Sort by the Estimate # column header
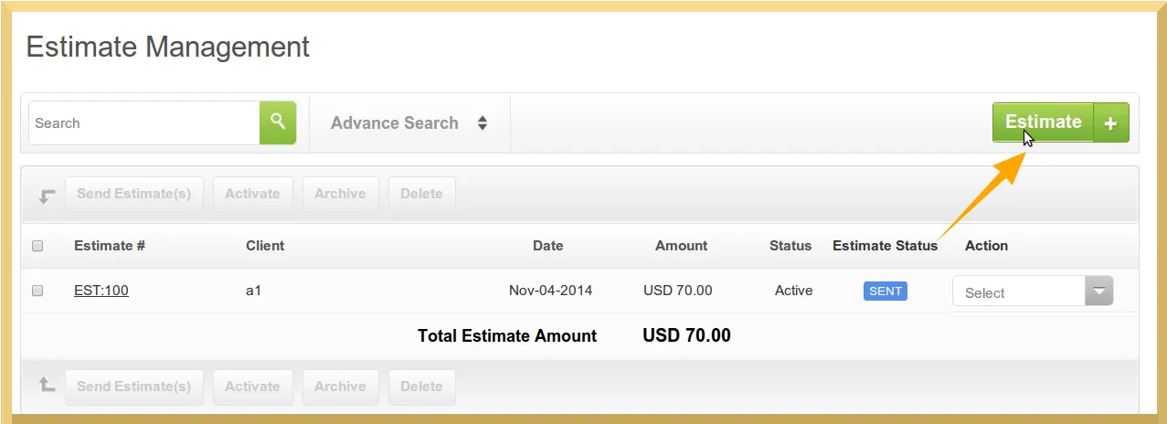Image resolution: width=1167 pixels, height=424 pixels. (x=110, y=246)
